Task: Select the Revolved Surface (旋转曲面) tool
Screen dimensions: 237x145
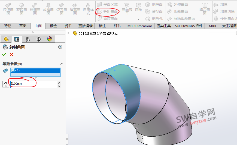Action: click(x=22, y=9)
